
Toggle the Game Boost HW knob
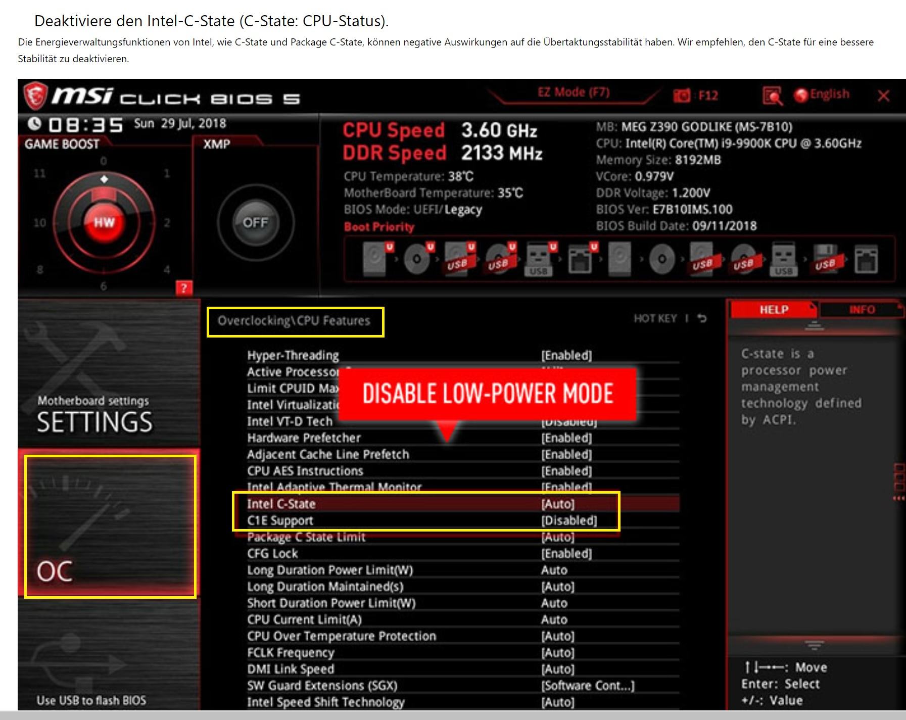pos(104,222)
